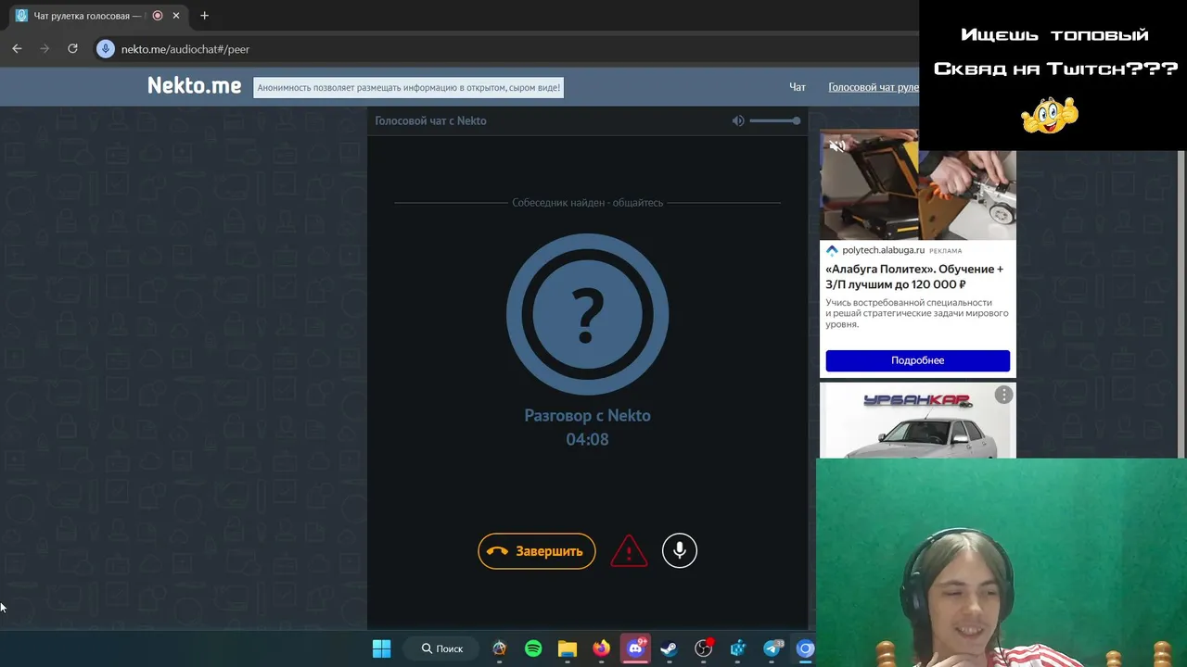Click the Подробнее ad button
Screen dimensions: 1187x667
(x=917, y=360)
